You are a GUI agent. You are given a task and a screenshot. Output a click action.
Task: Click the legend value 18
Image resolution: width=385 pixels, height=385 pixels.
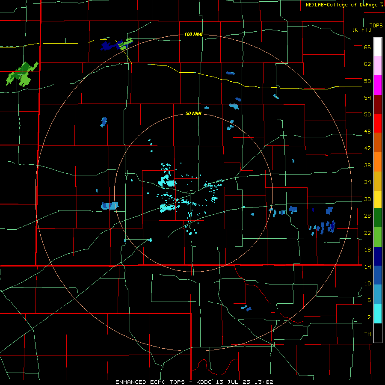tap(367, 250)
